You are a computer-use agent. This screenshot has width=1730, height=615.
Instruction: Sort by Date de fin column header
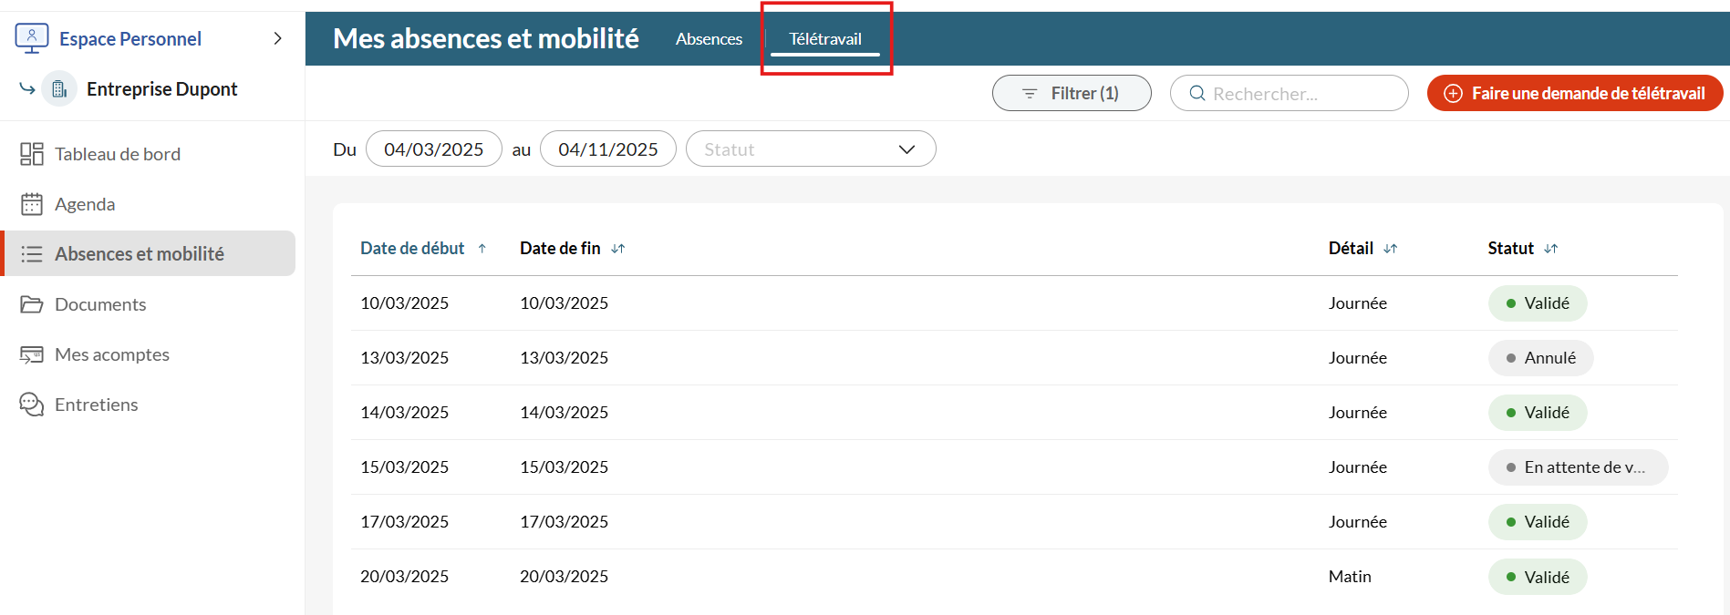pyautogui.click(x=560, y=248)
